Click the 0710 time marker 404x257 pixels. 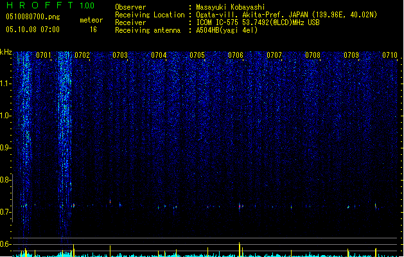coord(390,55)
